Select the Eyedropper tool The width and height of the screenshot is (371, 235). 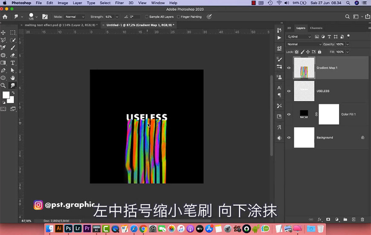coord(3,48)
